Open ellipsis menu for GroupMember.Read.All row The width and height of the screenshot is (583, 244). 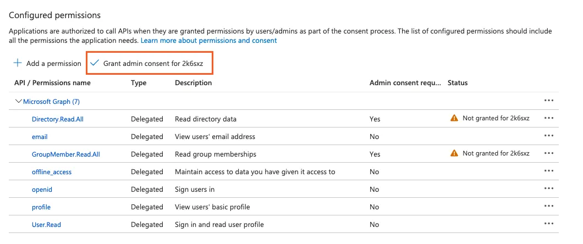coord(548,153)
